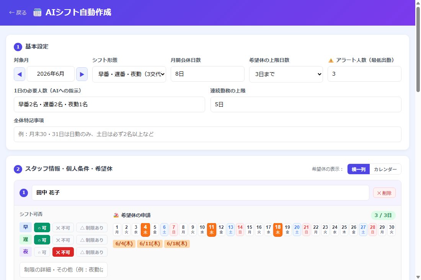Viewport: 421px width, 280px height.
Task: Click the 連続勤務の上限 field showing 5日
Action: [x=306, y=105]
